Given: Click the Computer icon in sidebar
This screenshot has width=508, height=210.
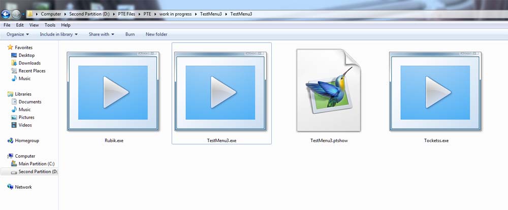Looking at the screenshot, I should coord(10,156).
